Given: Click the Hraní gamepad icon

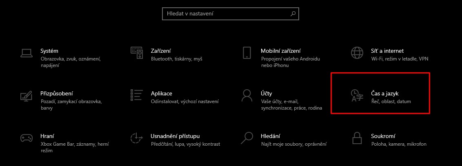Looking at the screenshot, I should [26, 138].
